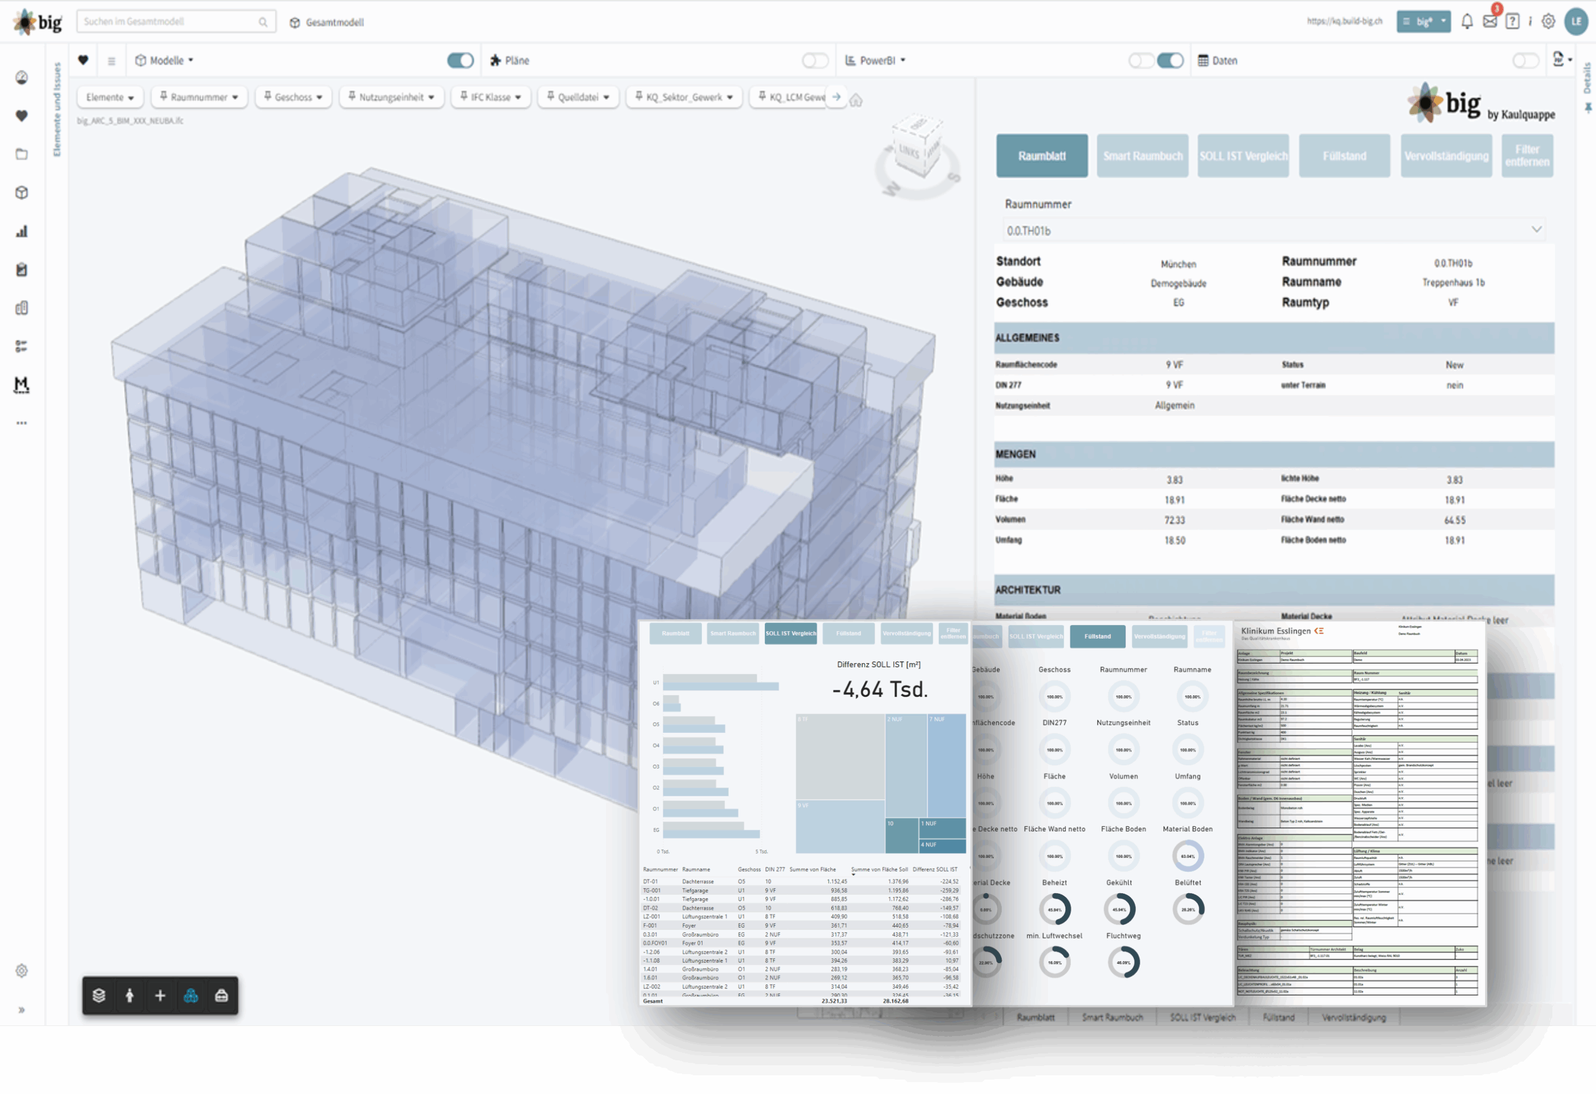Click the Smart Raumbuch button
The image size is (1596, 1094).
coord(1142,156)
